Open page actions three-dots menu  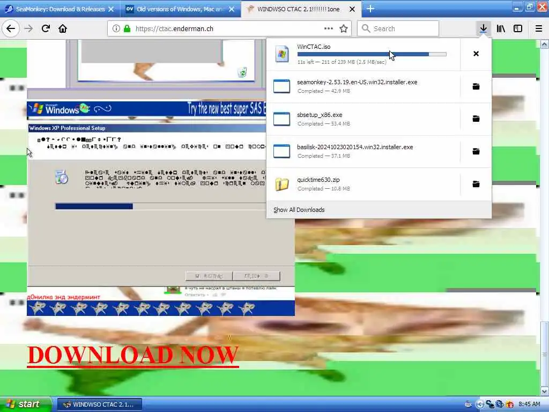pyautogui.click(x=329, y=28)
